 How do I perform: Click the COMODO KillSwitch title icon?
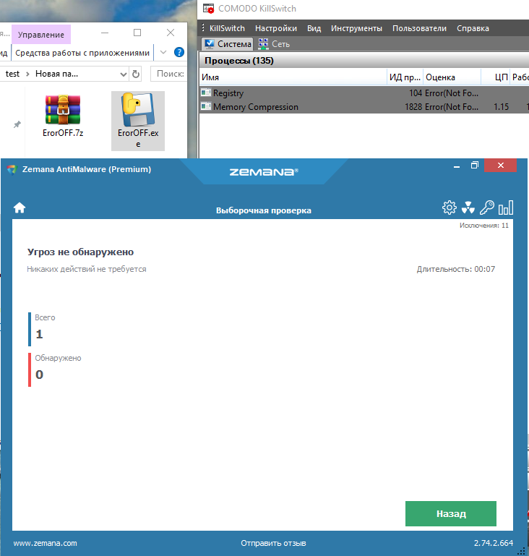coord(208,9)
